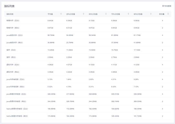Click the 2.25KB value cell
175x124 pixels.
coord(69,57)
